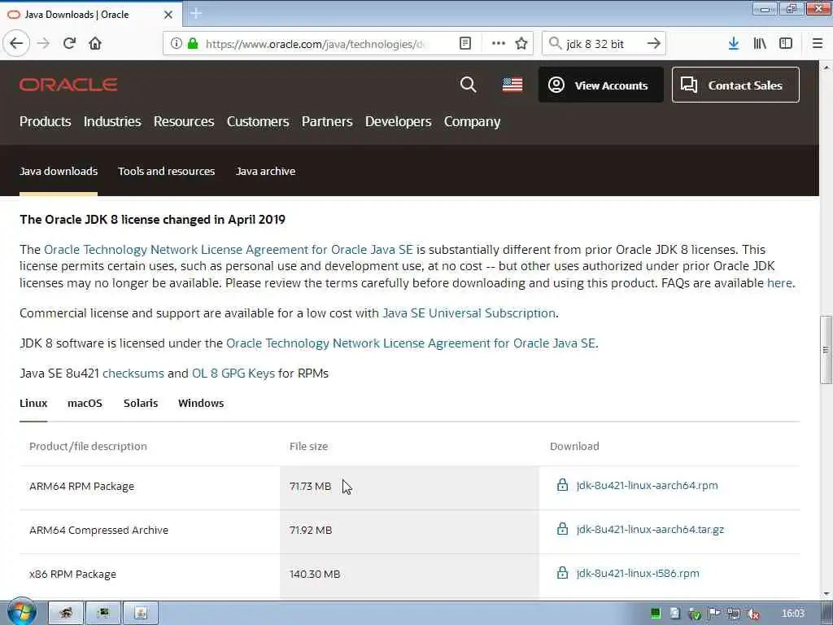Open the Resources menu

pyautogui.click(x=184, y=122)
